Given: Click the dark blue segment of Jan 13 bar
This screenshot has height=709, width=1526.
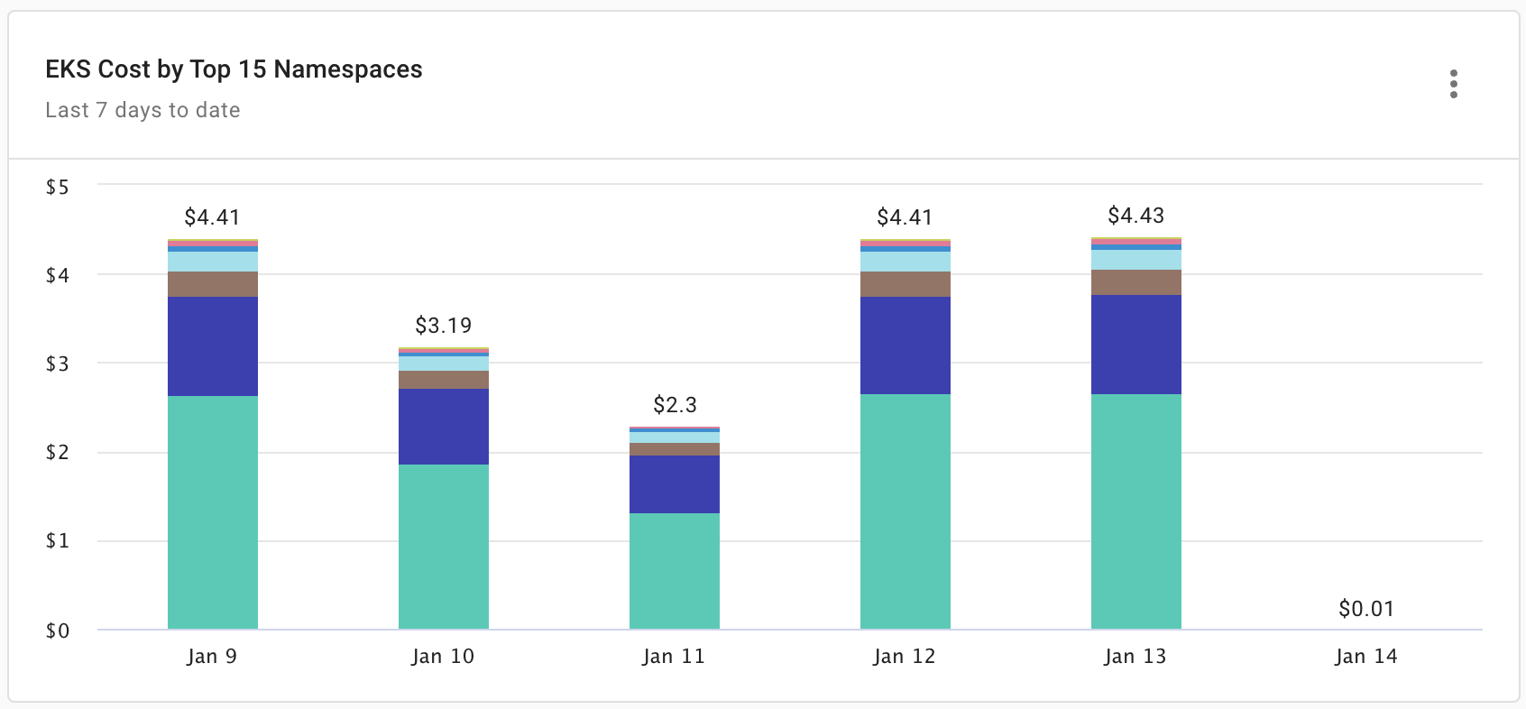Looking at the screenshot, I should click(x=1136, y=345).
